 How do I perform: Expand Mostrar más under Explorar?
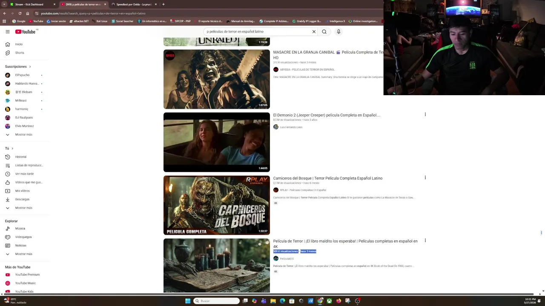(x=24, y=254)
